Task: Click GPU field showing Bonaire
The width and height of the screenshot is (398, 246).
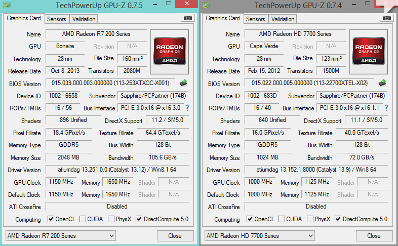Action: [x=65, y=46]
